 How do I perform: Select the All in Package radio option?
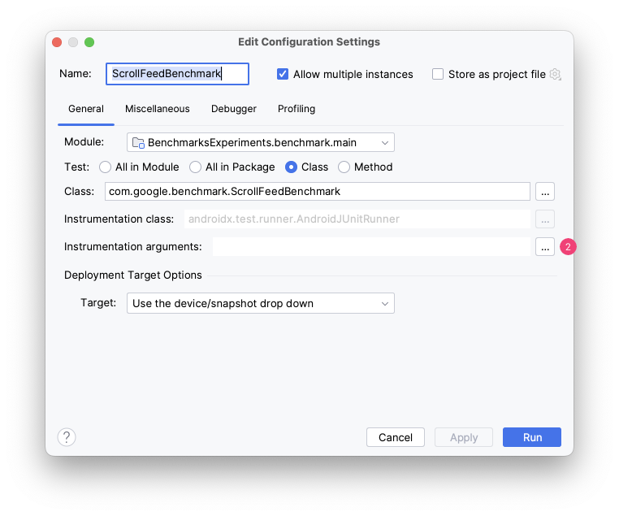point(195,167)
